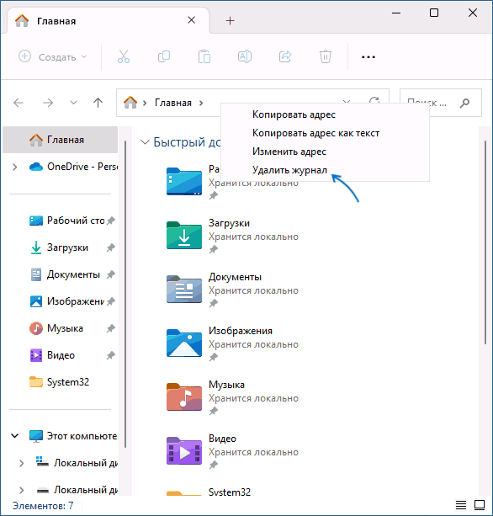Expand chevron after Главная breadcrumb
493x516 pixels.
(x=201, y=103)
